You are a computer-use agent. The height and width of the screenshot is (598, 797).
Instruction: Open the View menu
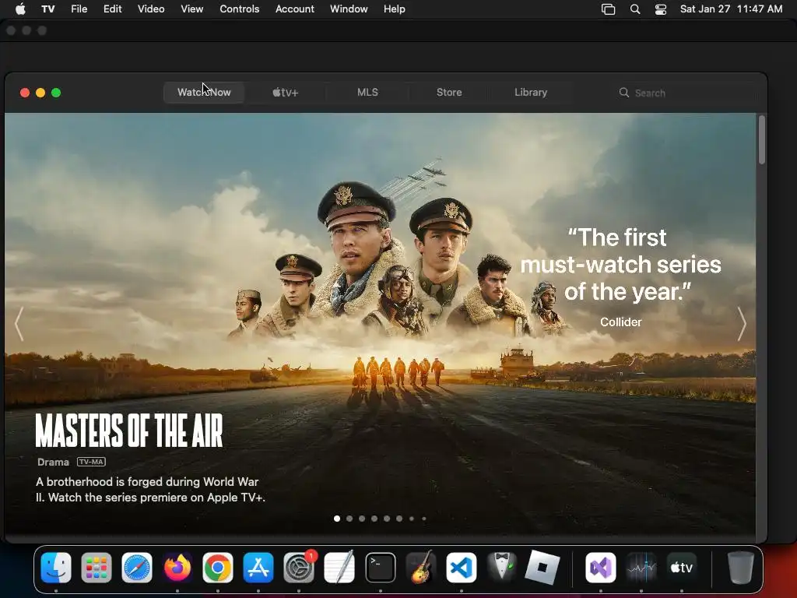[x=191, y=9]
